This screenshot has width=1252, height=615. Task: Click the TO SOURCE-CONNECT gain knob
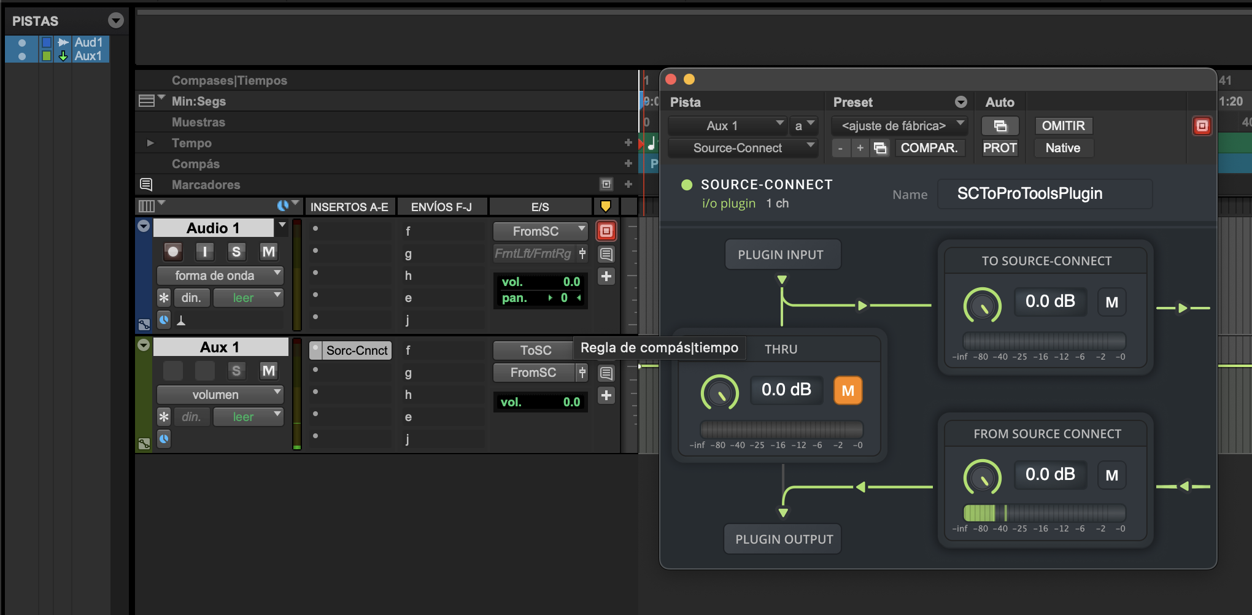[982, 305]
